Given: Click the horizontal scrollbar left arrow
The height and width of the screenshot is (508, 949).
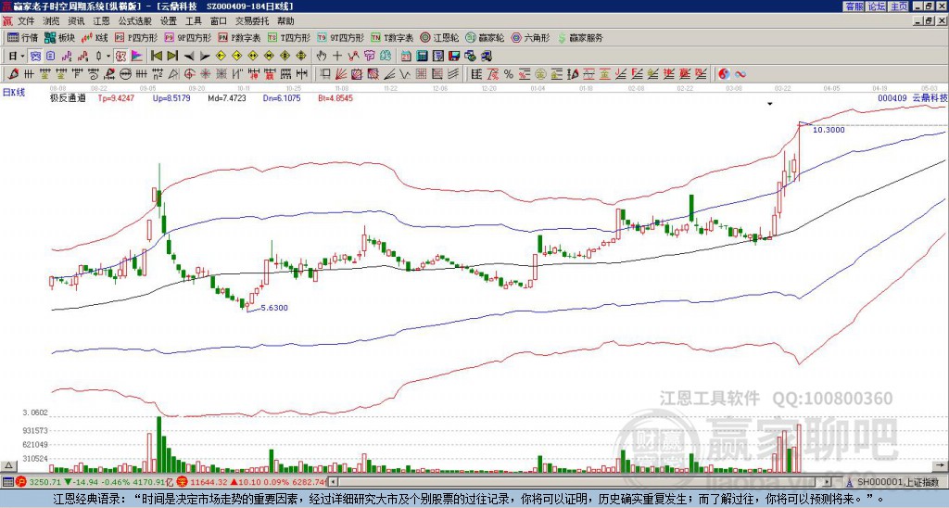Looking at the screenshot, I should tap(335, 482).
